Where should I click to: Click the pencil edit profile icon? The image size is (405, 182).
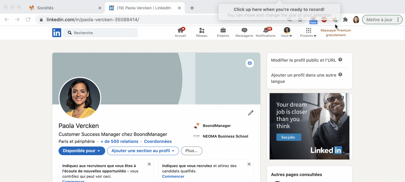pos(251,113)
